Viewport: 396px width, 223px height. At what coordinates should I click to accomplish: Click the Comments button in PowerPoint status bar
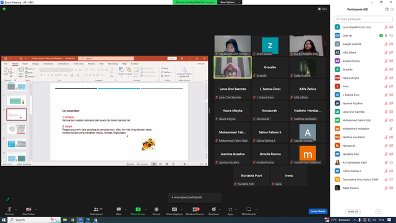tap(142, 164)
